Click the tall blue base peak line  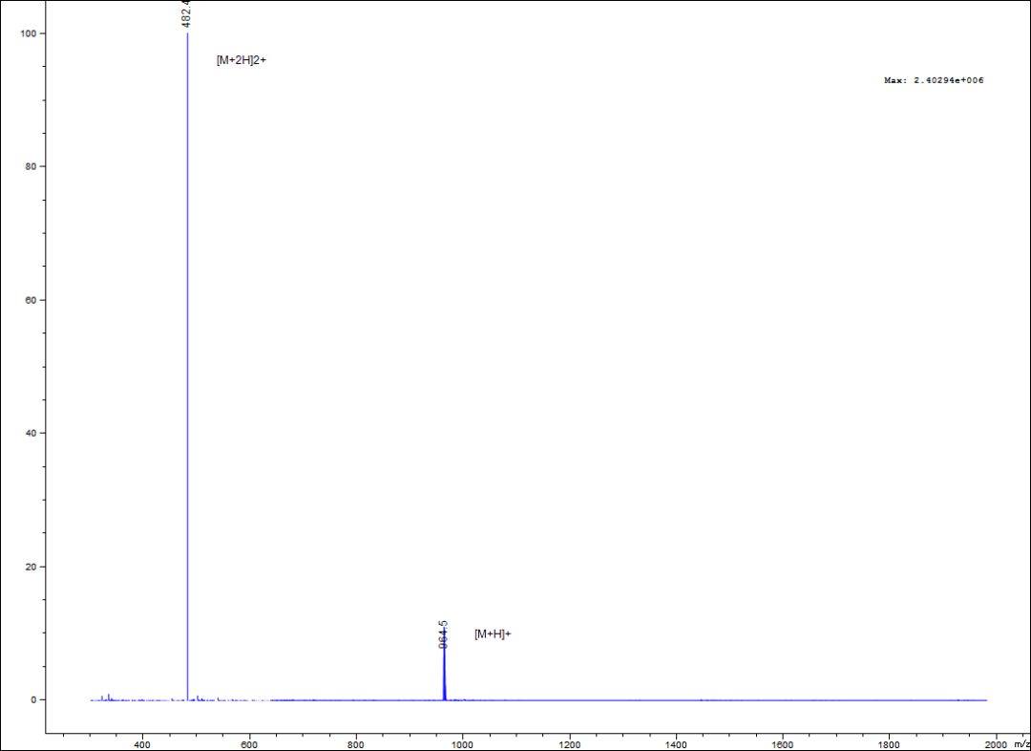tap(187, 382)
